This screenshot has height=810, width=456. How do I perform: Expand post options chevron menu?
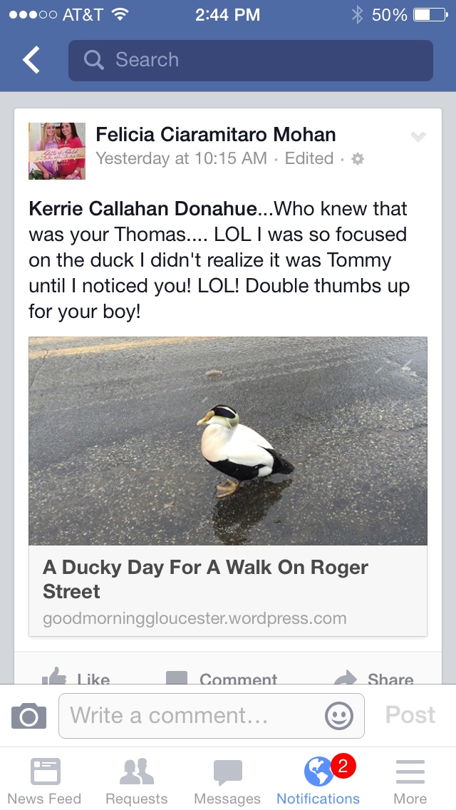click(418, 137)
